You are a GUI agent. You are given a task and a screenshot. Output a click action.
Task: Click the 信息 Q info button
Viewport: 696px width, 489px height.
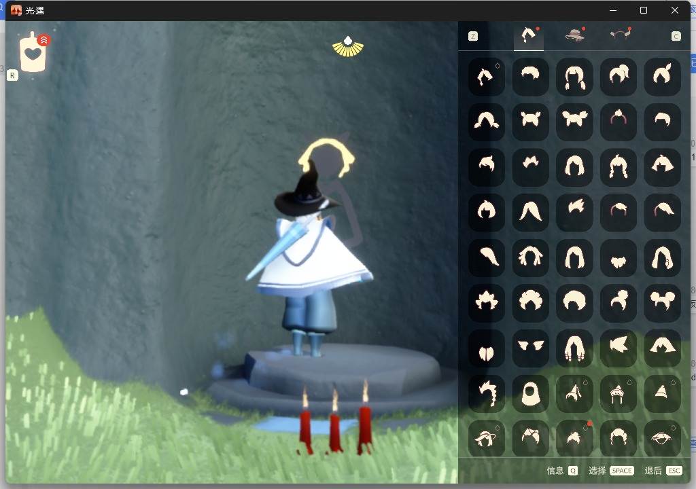tap(562, 471)
